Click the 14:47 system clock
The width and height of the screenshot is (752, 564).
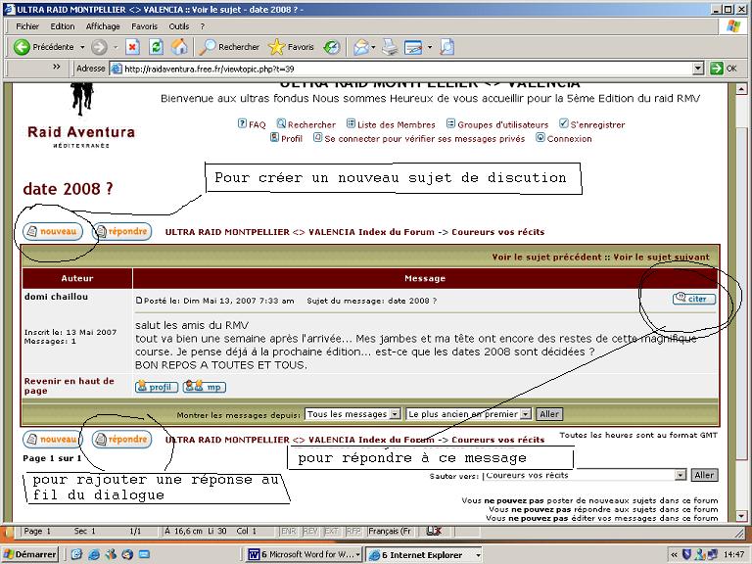coord(733,555)
